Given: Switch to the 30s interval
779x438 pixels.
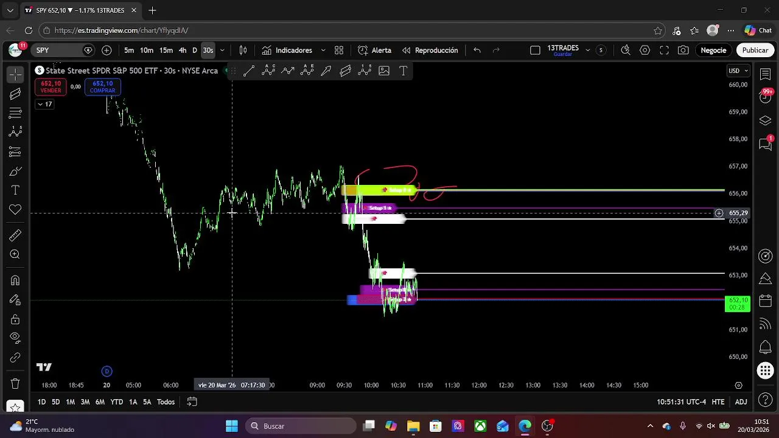Looking at the screenshot, I should coord(208,50).
